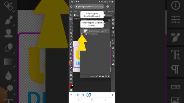Select the Group 3 copy layer name
Image resolution: width=184 pixels, height=103 pixels.
[93, 34]
